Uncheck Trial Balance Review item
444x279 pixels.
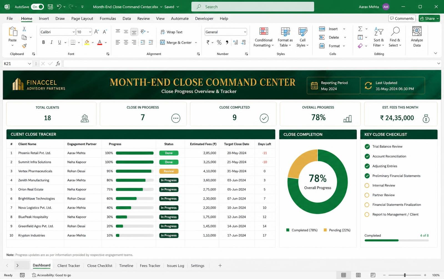tap(367, 146)
